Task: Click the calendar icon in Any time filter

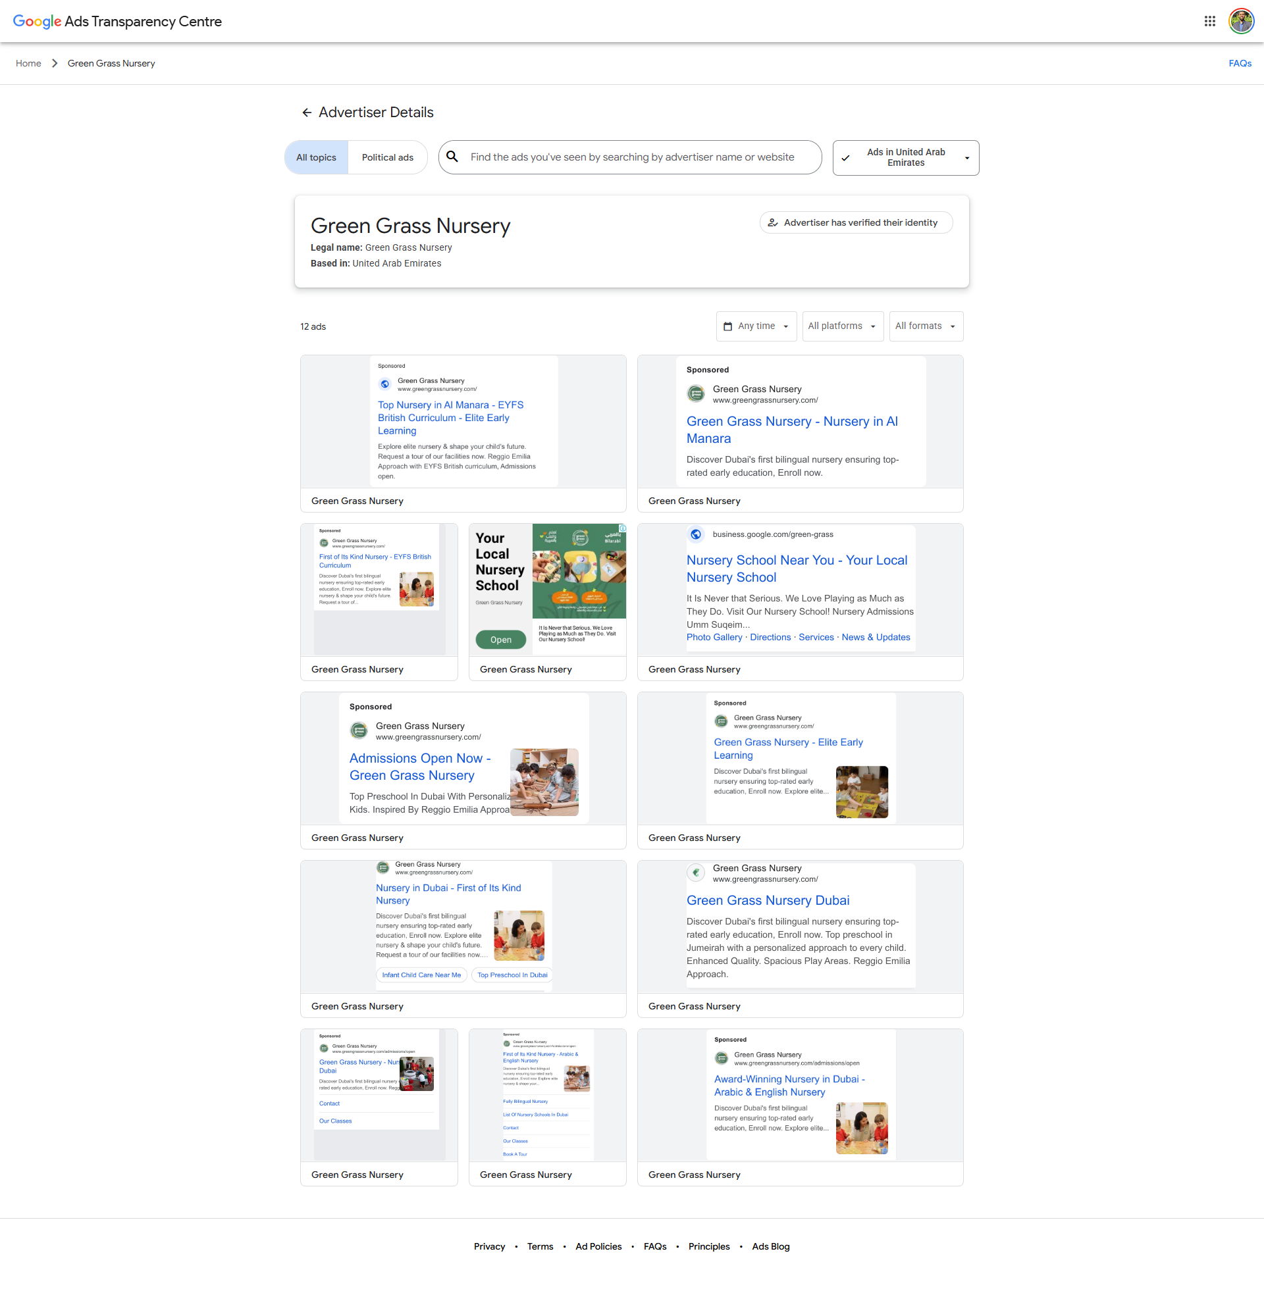Action: [x=727, y=326]
